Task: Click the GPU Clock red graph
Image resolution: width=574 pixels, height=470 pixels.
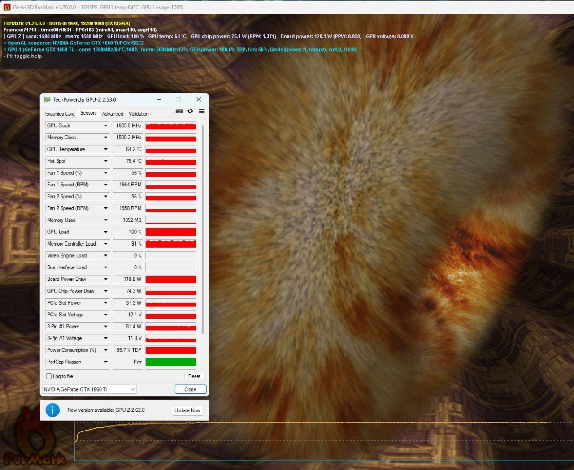Action: [171, 125]
